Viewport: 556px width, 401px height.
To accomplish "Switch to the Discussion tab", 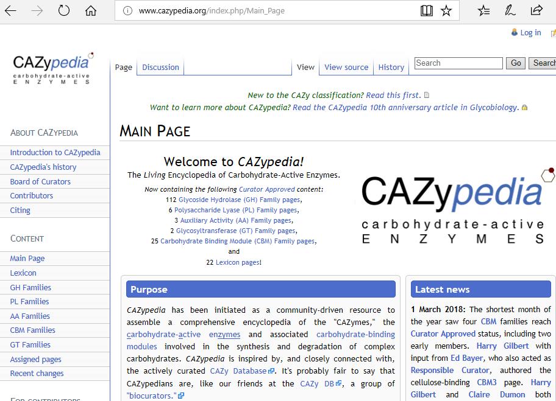I will click(160, 68).
